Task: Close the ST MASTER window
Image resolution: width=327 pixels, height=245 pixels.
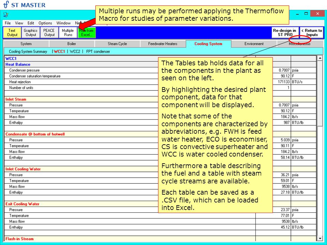Action: (x=317, y=14)
